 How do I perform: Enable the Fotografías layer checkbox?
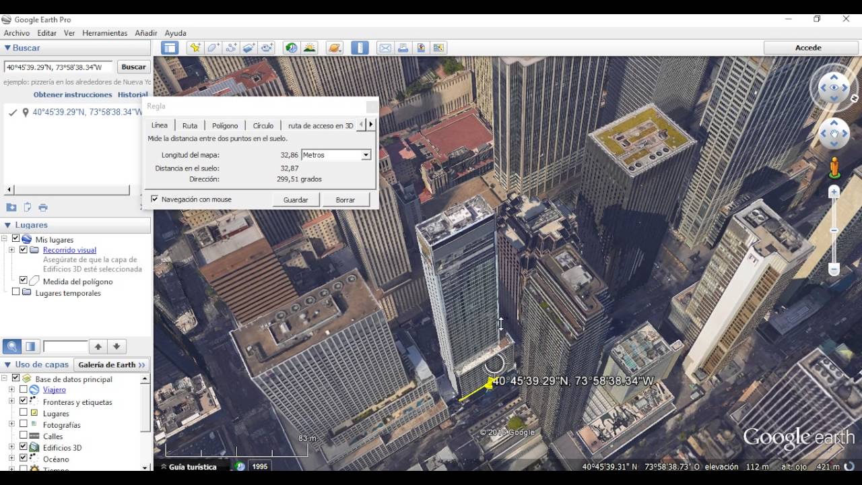[24, 424]
